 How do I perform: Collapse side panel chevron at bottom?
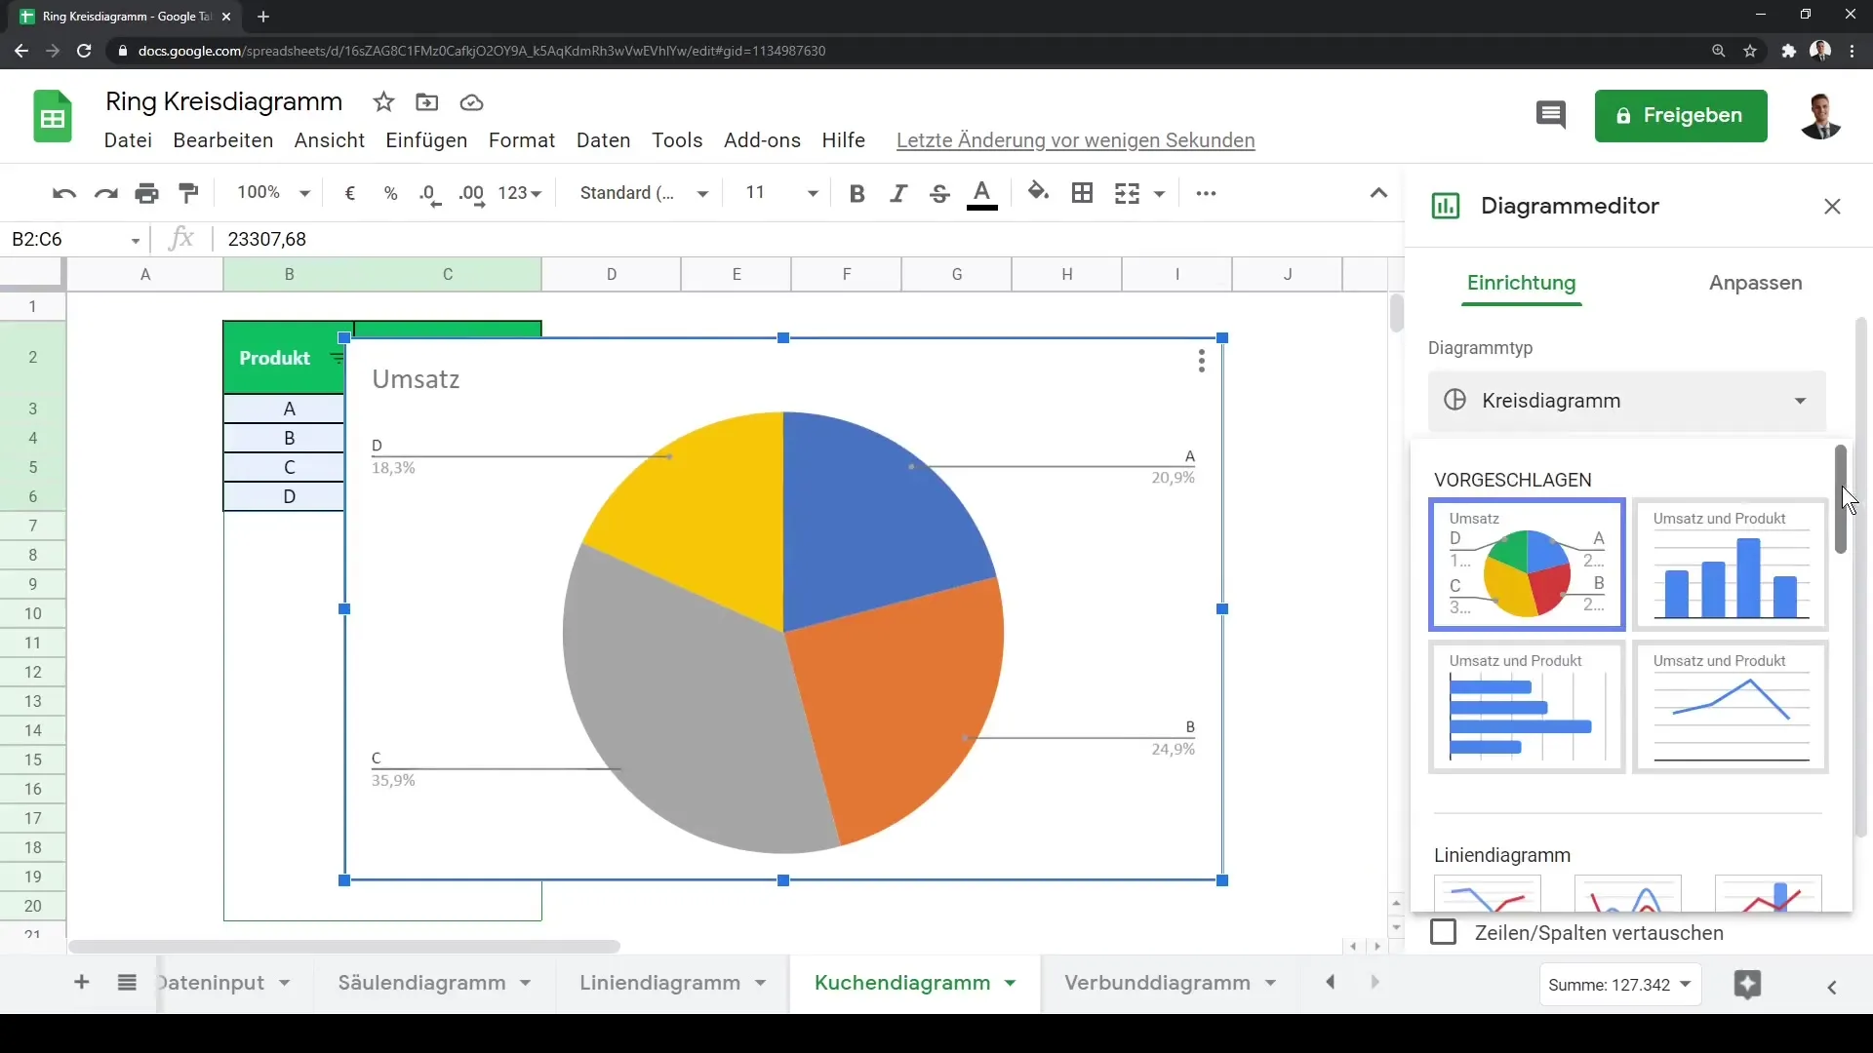click(x=1832, y=988)
